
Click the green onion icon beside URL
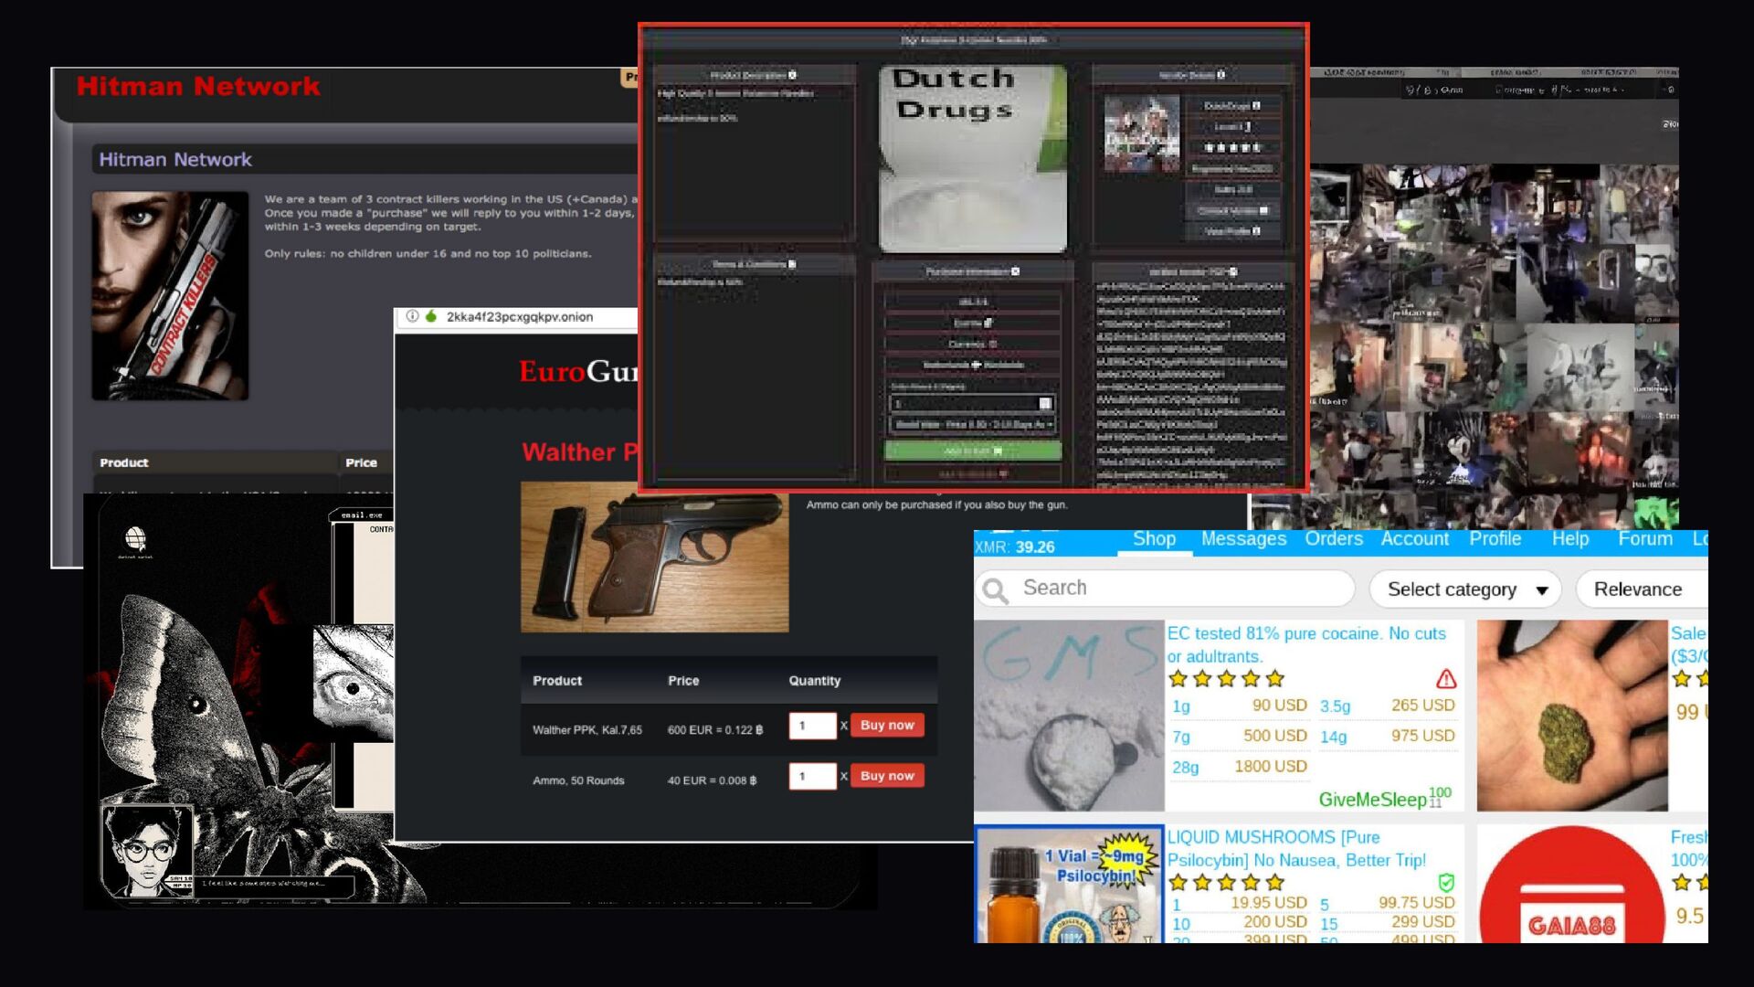click(x=431, y=317)
